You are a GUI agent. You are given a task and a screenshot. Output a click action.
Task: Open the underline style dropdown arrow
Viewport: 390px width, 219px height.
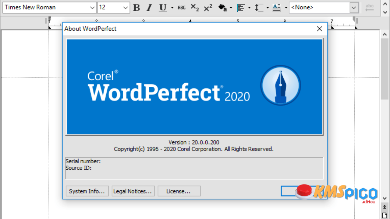click(172, 8)
